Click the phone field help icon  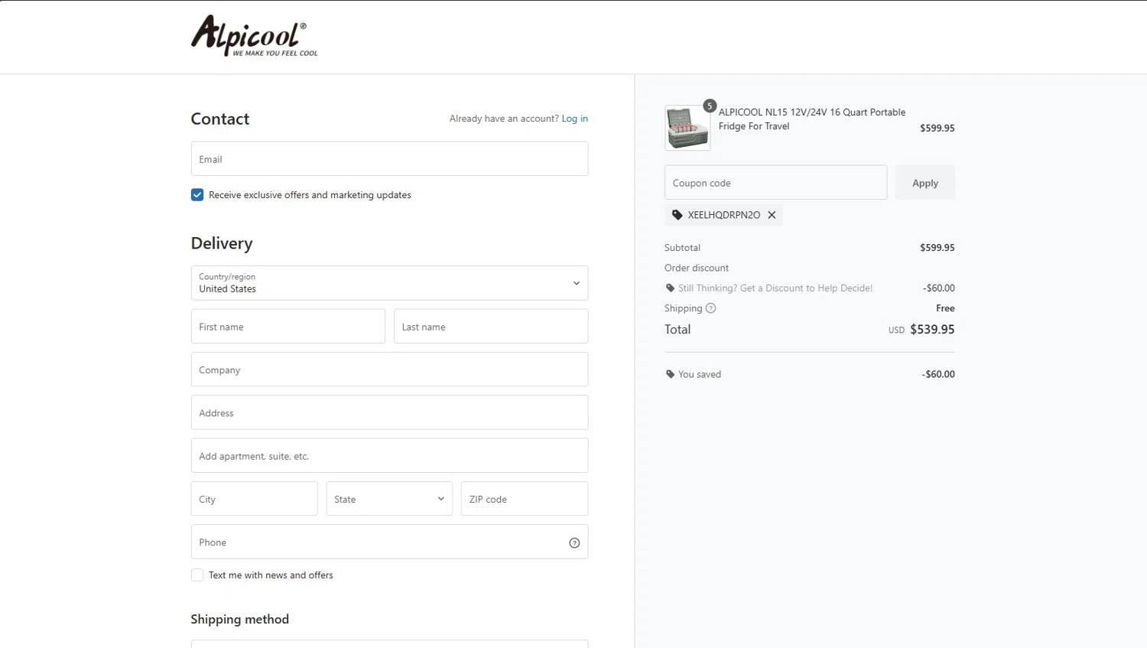[x=574, y=542]
